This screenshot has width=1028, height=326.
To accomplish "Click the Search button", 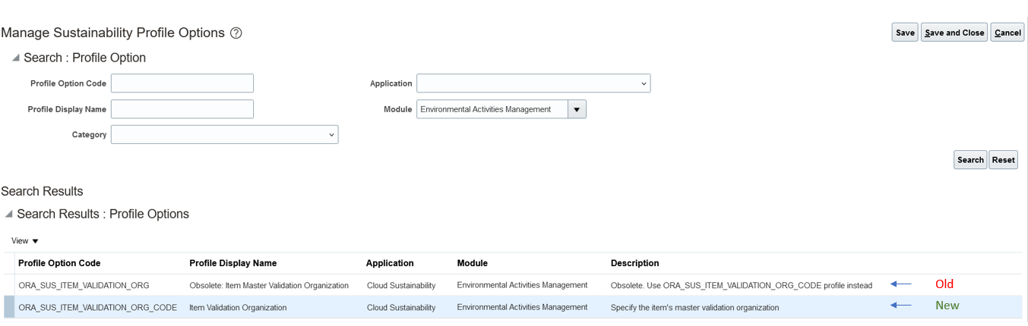I will [x=970, y=160].
